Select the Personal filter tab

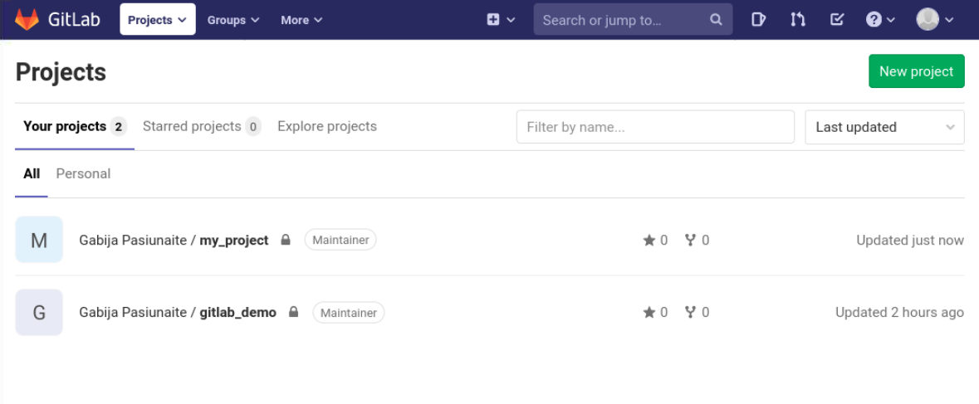coord(83,174)
